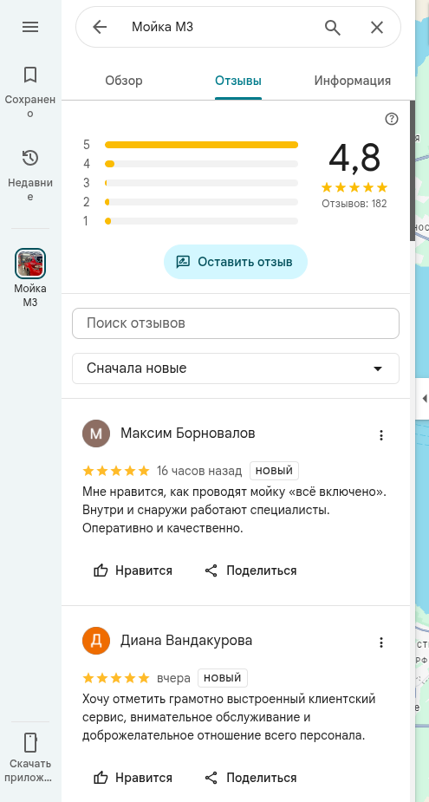The height and width of the screenshot is (802, 429).
Task: Open the Сохранено saved places
Action: [30, 91]
